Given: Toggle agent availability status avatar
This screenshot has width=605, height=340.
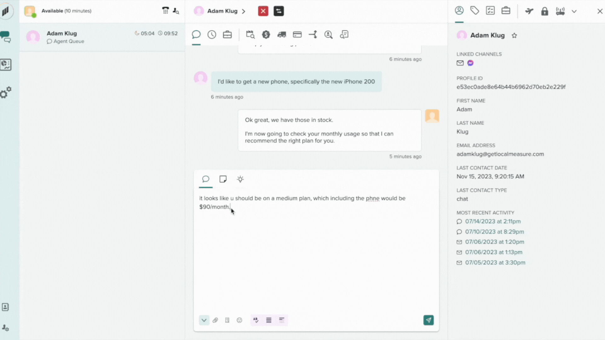Looking at the screenshot, I should [30, 11].
